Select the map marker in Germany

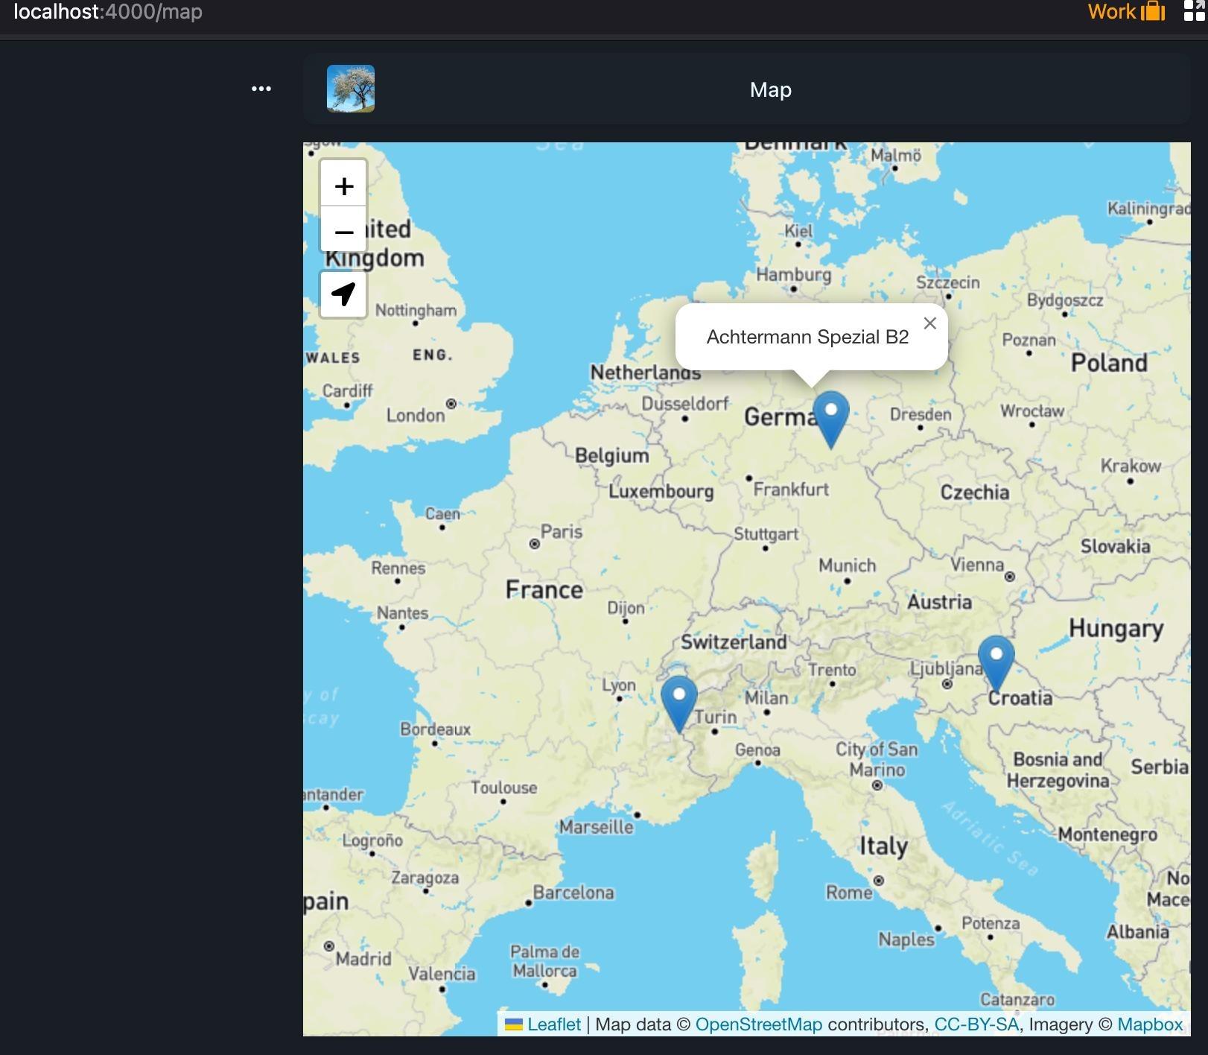coord(830,419)
